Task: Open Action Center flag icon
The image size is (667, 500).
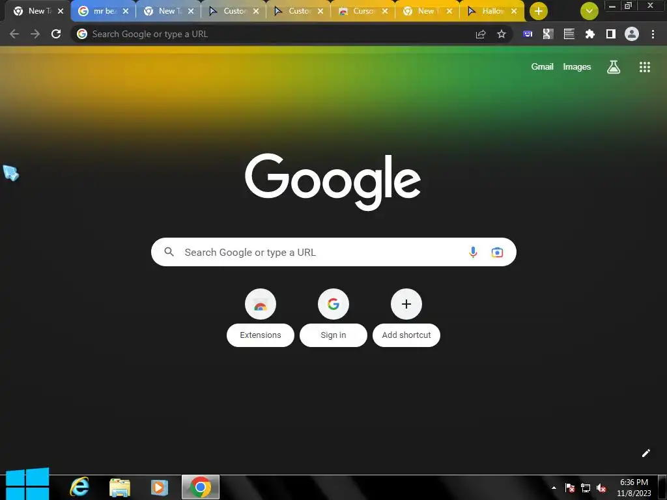Action: [x=570, y=488]
